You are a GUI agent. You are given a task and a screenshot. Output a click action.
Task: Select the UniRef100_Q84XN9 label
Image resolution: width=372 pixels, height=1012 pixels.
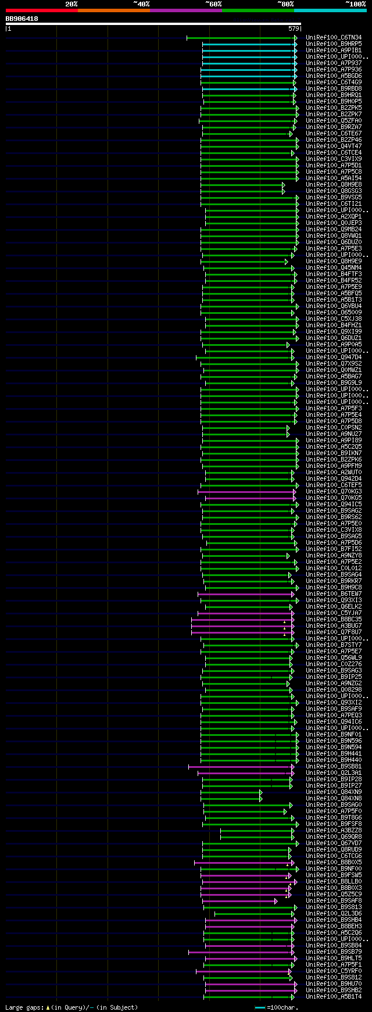334,792
